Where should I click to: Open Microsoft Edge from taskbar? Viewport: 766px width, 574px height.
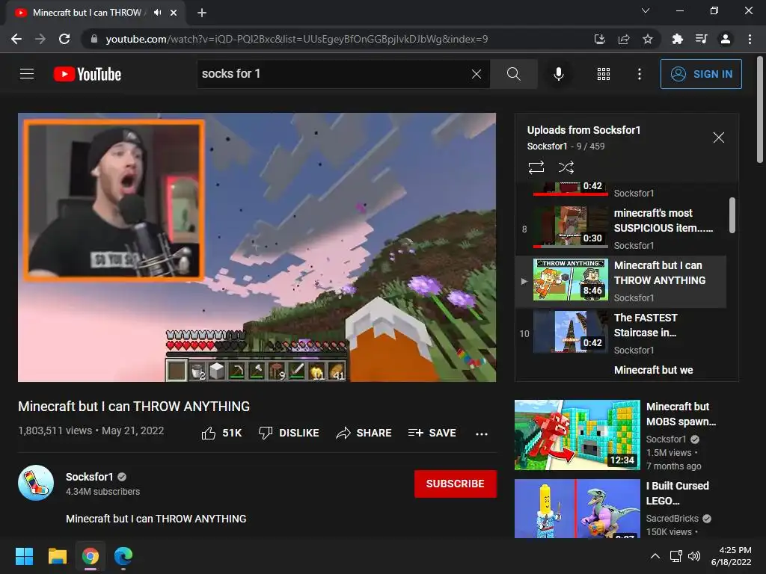(123, 556)
